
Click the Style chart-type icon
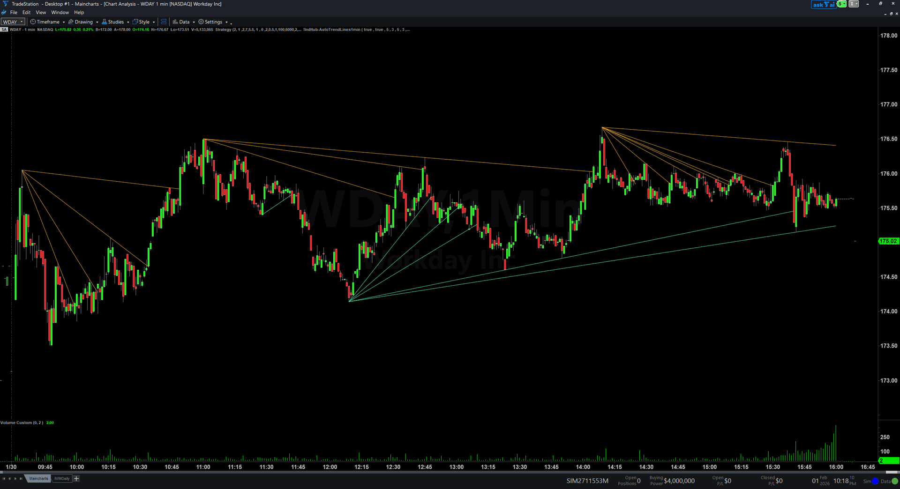(135, 22)
